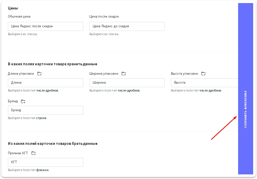The image size is (257, 179).
Task: Click the add-field icon beside Ширина упаковки
Action: pyautogui.click(x=124, y=74)
